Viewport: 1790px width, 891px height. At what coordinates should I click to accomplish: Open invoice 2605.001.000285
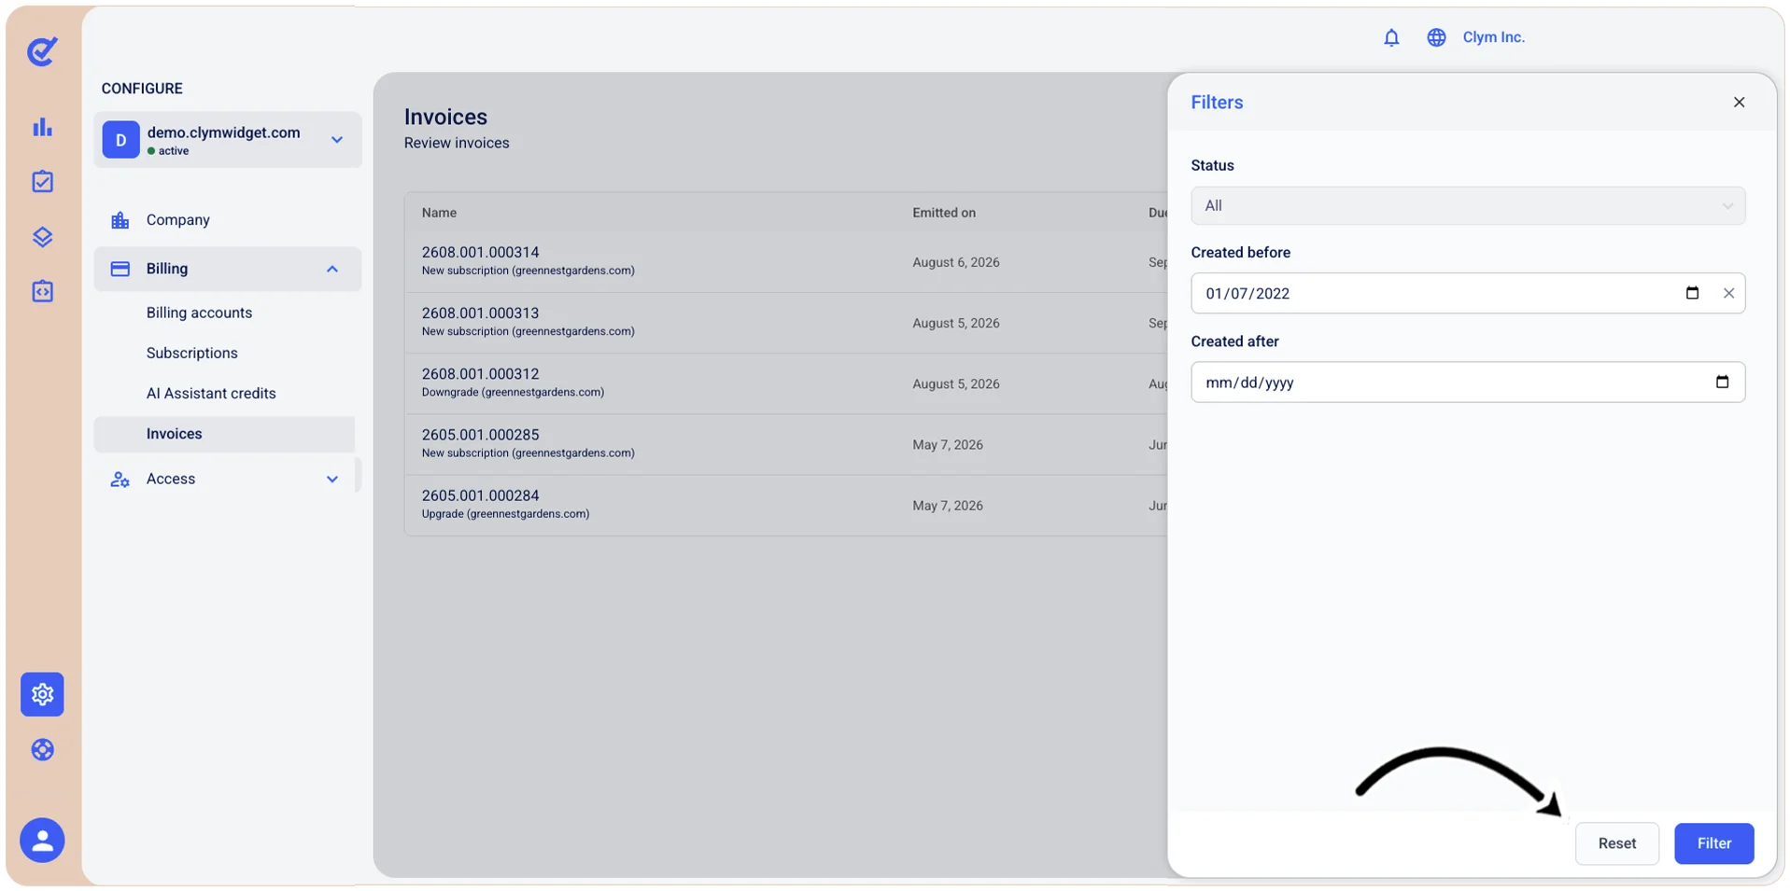pyautogui.click(x=480, y=435)
